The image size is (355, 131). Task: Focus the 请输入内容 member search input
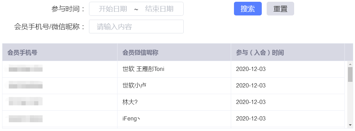coord(136,27)
